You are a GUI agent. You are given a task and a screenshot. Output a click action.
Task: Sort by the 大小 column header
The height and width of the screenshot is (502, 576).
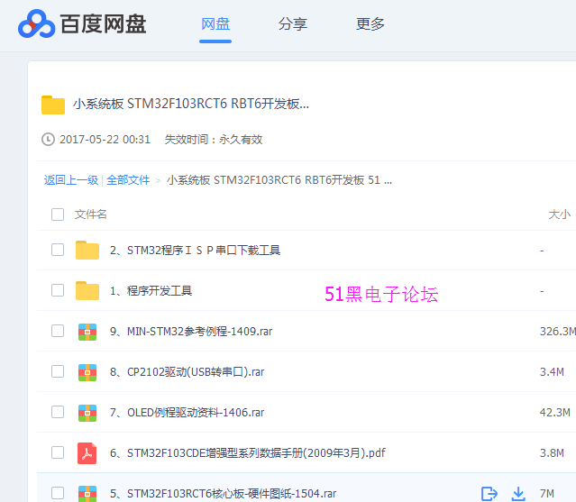coord(560,214)
